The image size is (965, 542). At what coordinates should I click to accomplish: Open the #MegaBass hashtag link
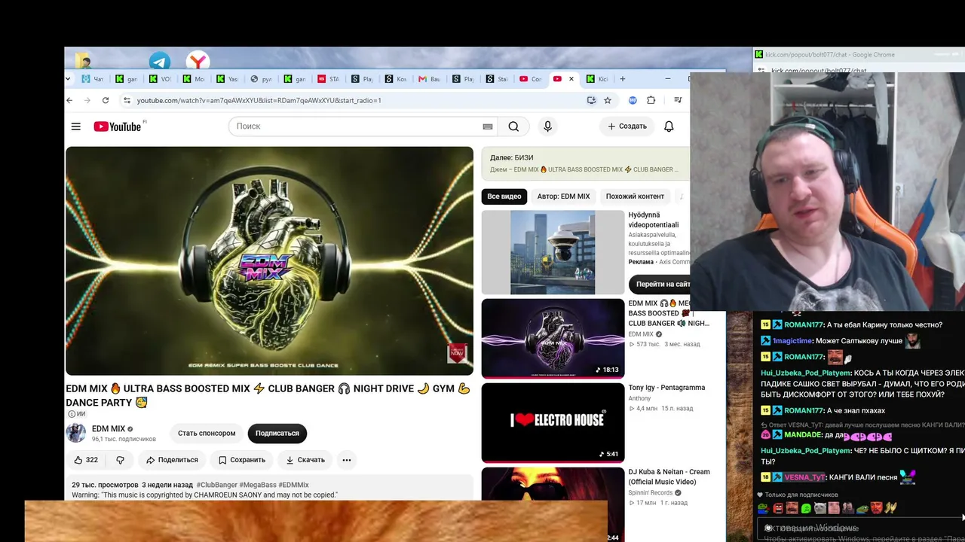257,485
